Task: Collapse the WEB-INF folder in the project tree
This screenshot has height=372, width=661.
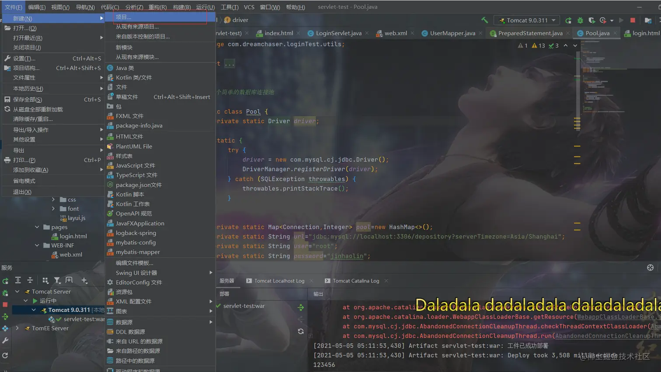Action: coord(37,245)
